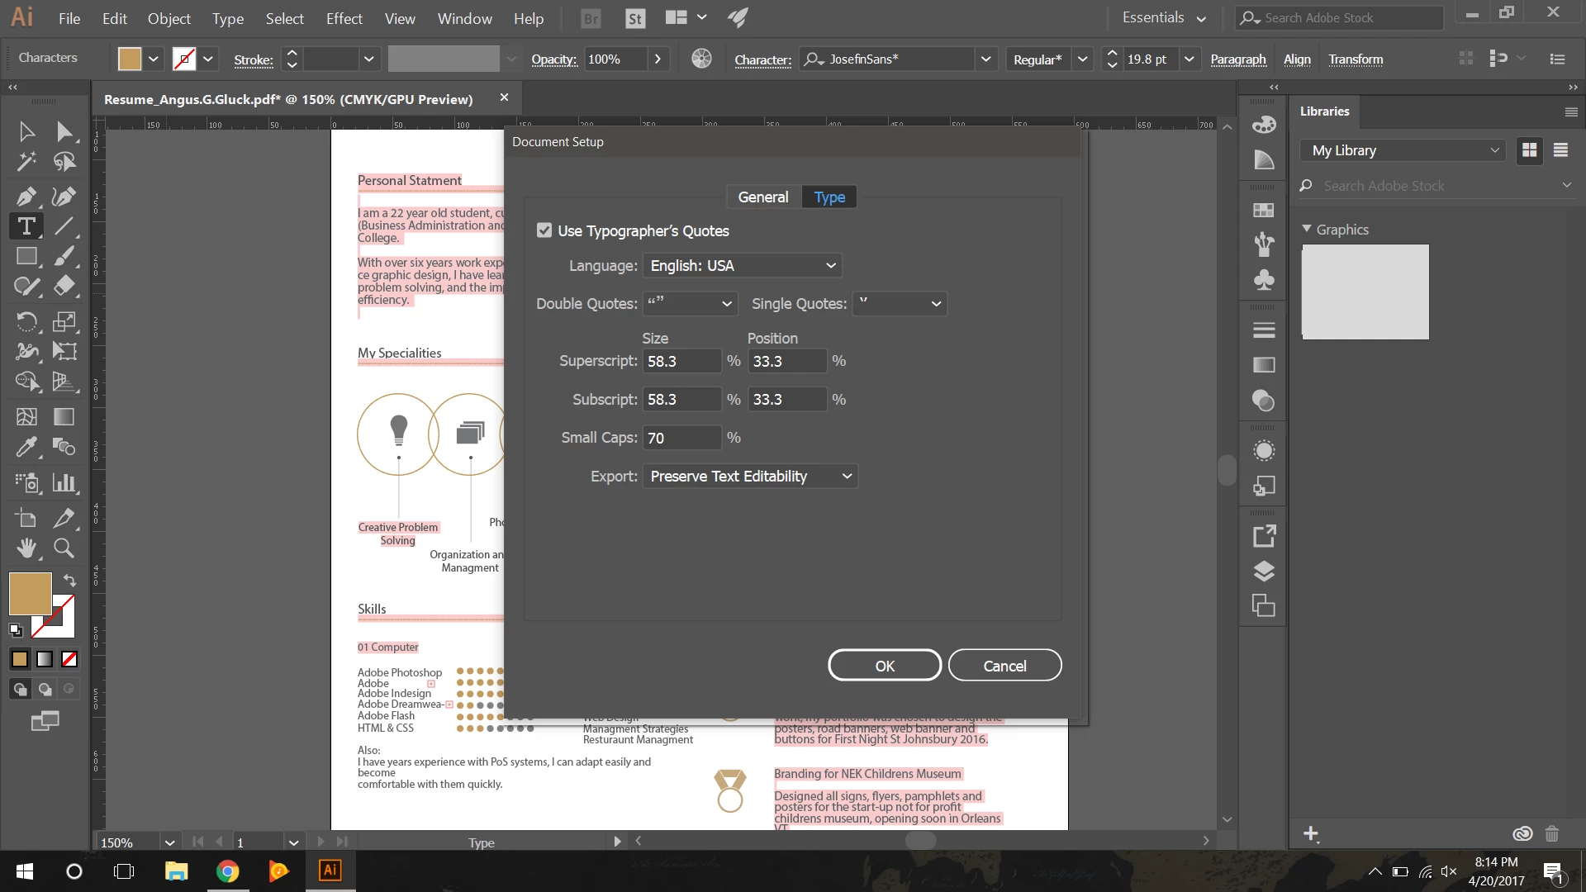Image resolution: width=1586 pixels, height=892 pixels.
Task: Click the tan fill color swatch
Action: point(30,593)
